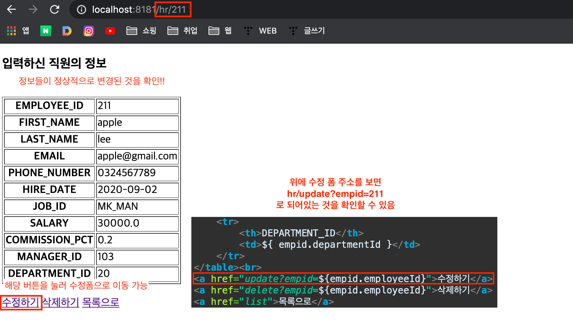
Task: Open the apps grid bookmark icon
Action: coord(11,31)
